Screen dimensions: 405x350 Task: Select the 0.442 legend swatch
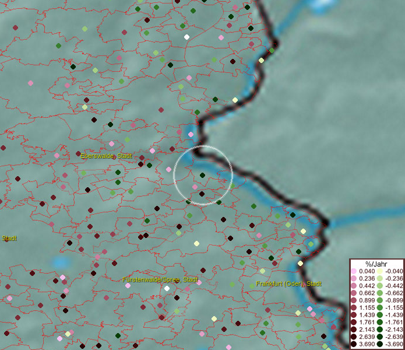pyautogui.click(x=354, y=286)
